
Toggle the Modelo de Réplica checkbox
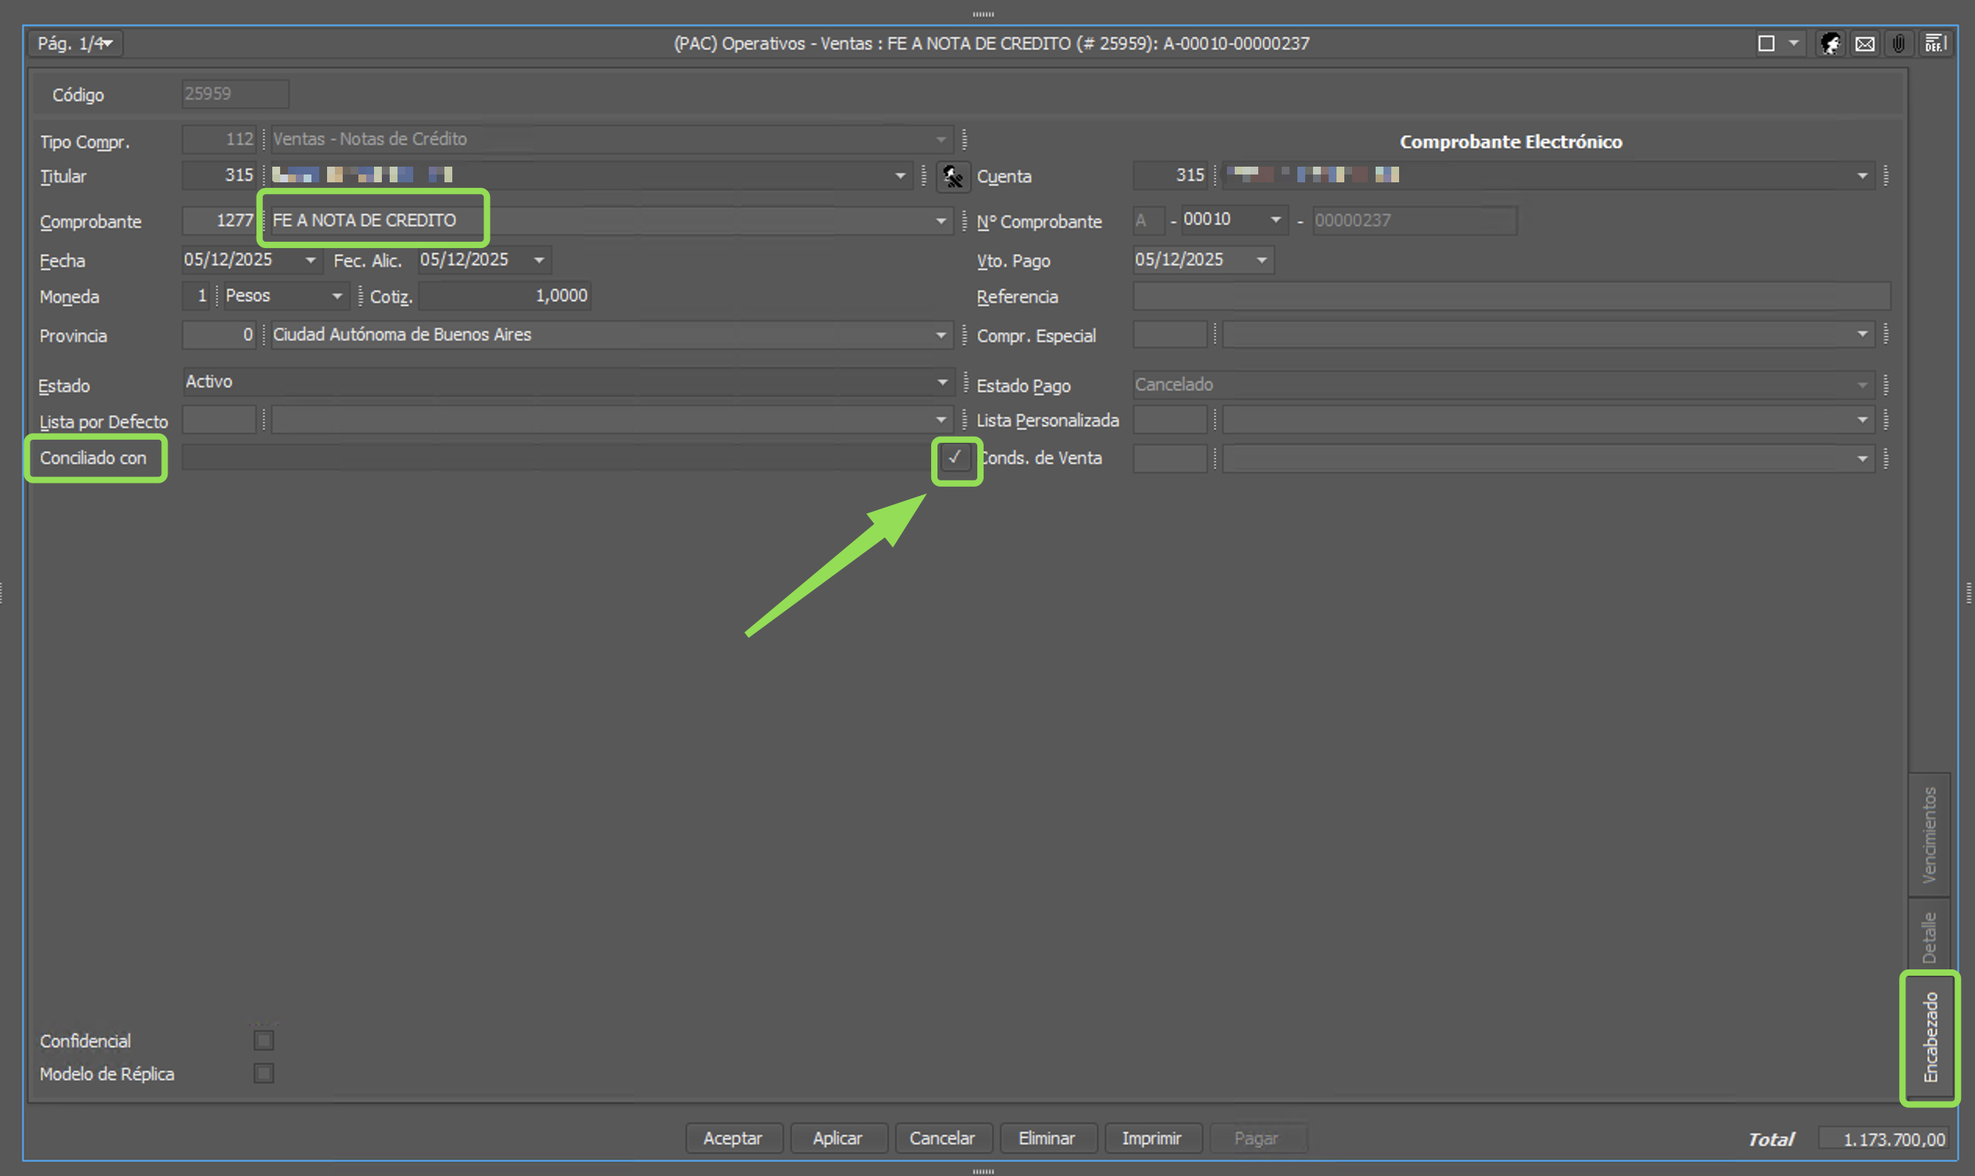[x=264, y=1073]
